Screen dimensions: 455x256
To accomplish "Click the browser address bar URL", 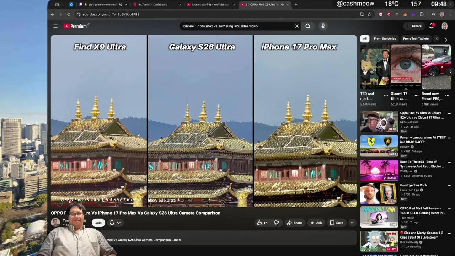I will pos(111,14).
